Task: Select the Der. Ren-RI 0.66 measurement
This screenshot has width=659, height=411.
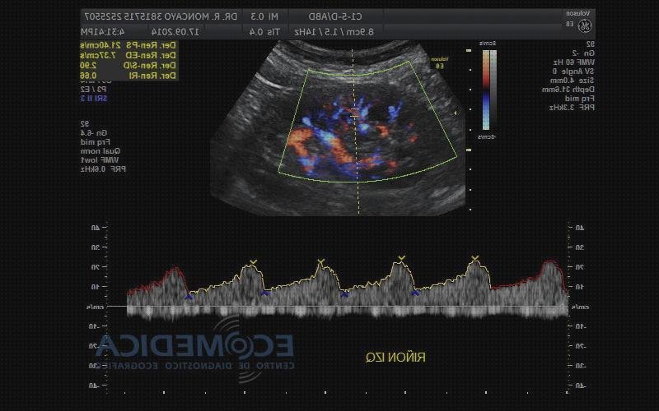Action: [x=129, y=76]
